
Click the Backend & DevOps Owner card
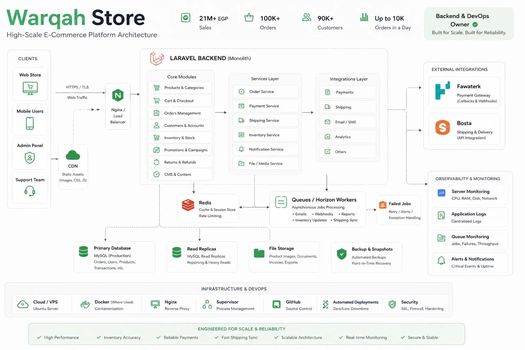coord(469,24)
